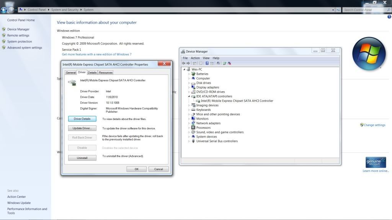Select the Universal Serial Bus controllers icon
The image size is (392, 220).
193,141
